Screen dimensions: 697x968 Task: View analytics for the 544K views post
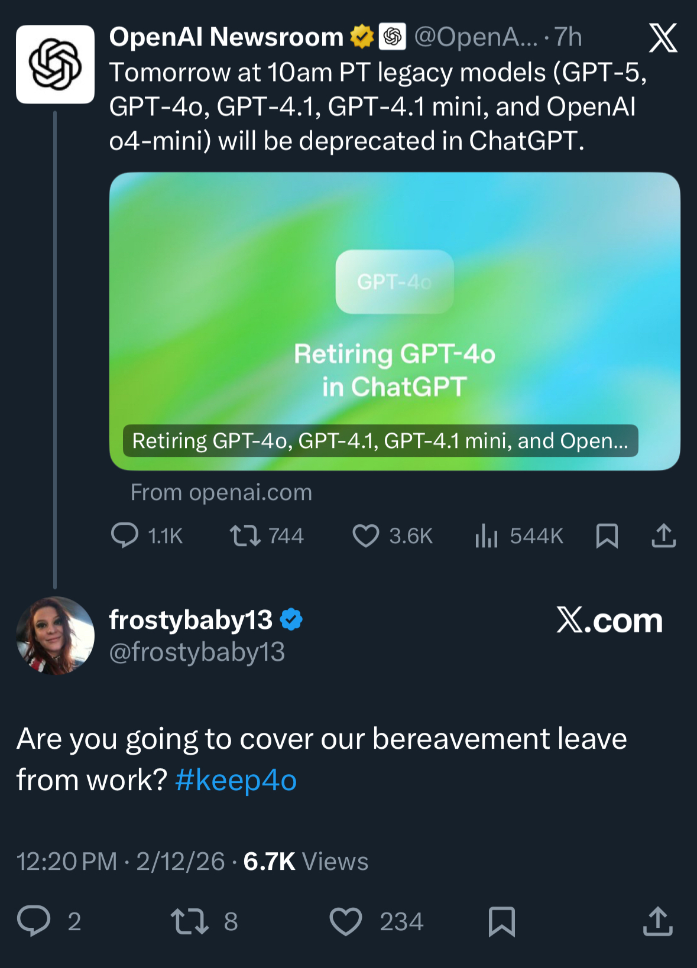coord(487,535)
